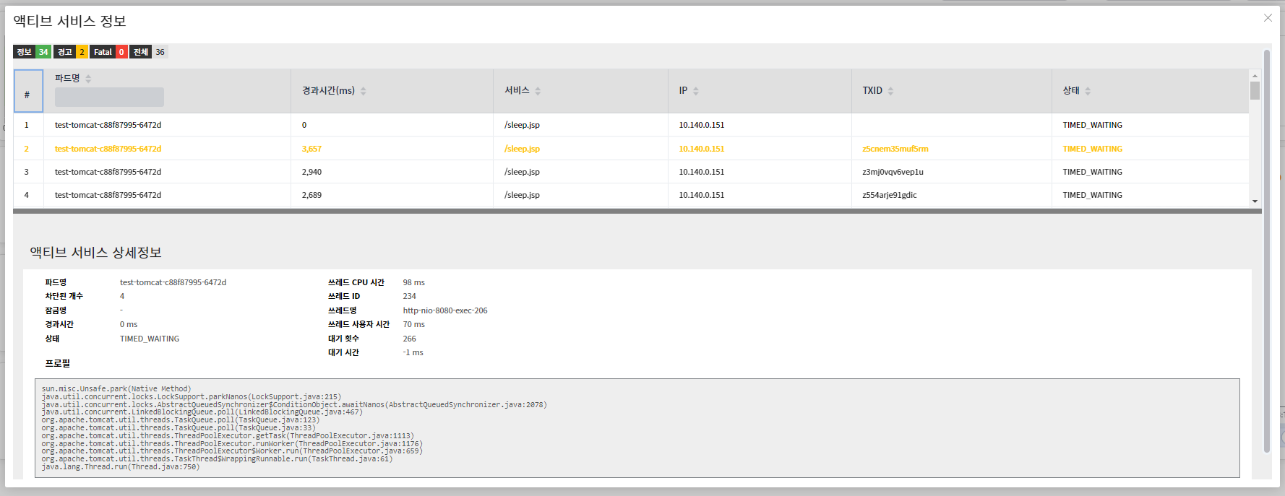The height and width of the screenshot is (496, 1285).
Task: Select row number 3 in the table
Action: (x=27, y=172)
